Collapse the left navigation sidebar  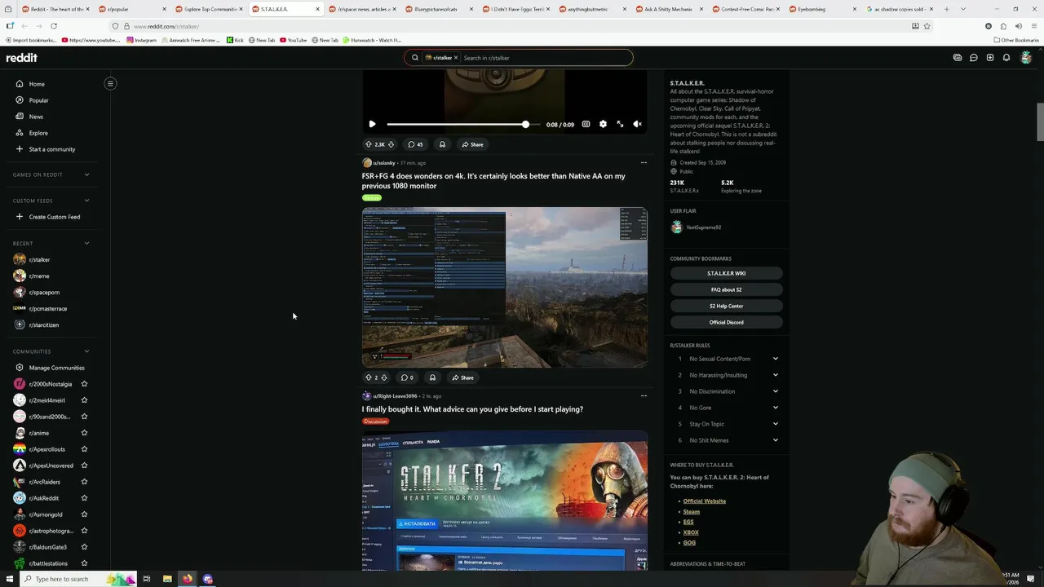(x=110, y=83)
